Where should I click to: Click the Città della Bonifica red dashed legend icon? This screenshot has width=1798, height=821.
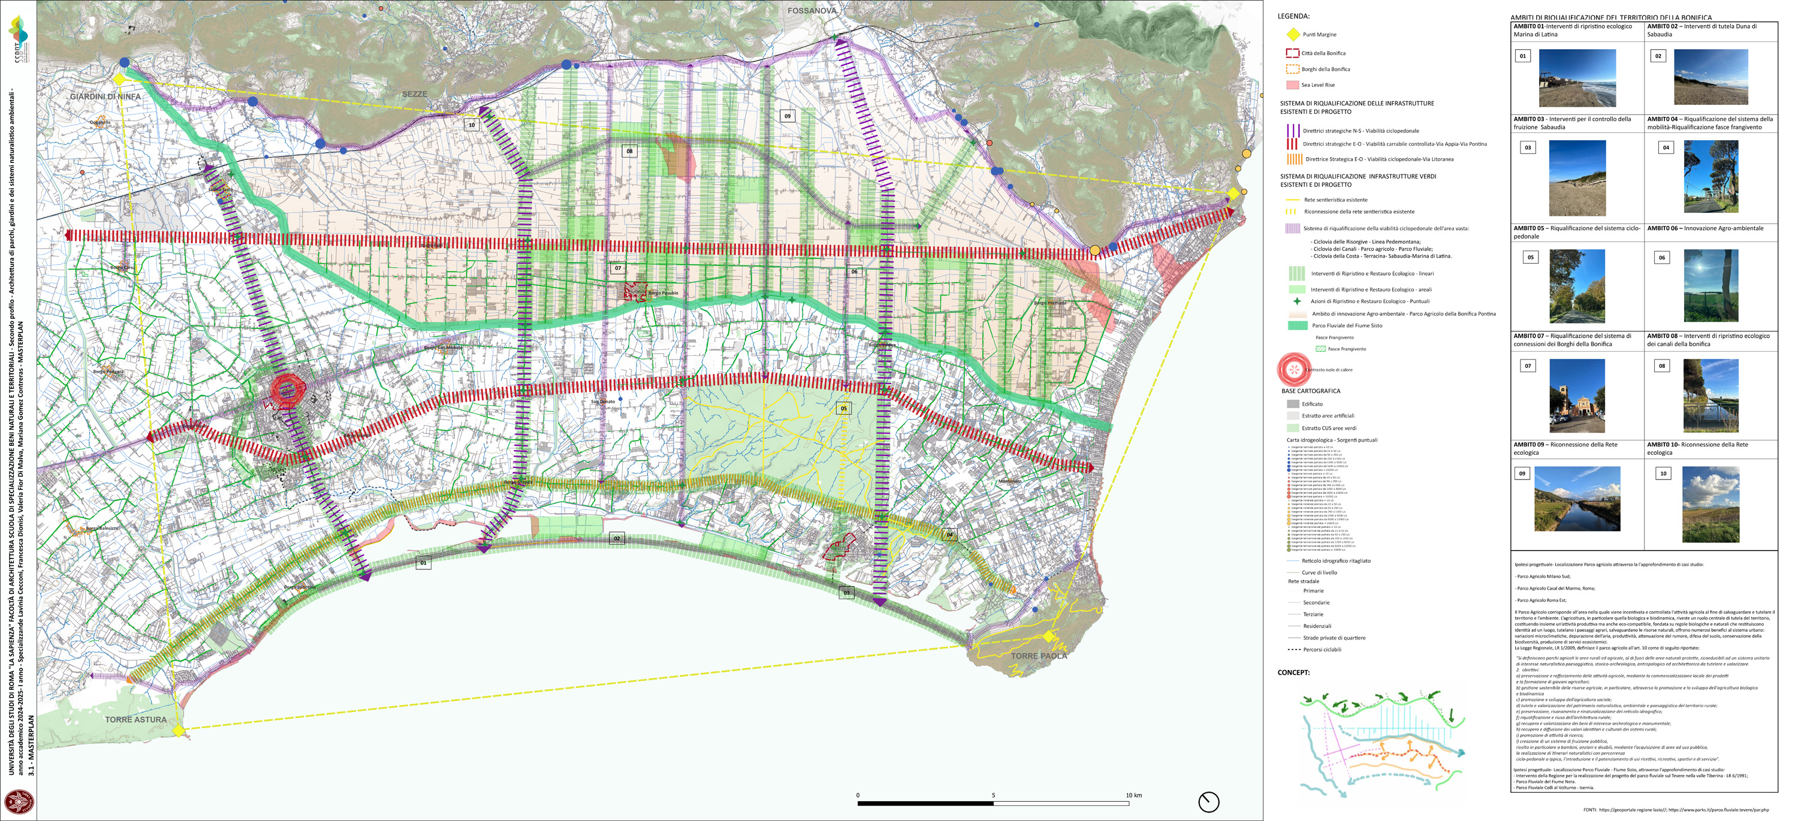(1293, 53)
